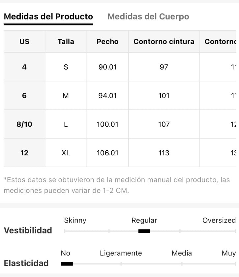Screen dimensions: 239x277
Task: Click the XL talla cell
Action: coord(66,153)
